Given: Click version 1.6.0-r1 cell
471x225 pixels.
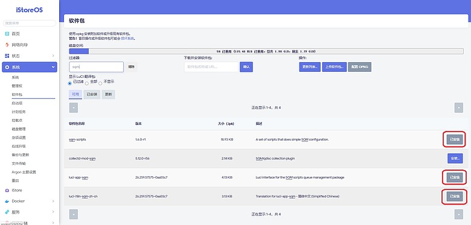Looking at the screenshot, I should coord(141,139).
